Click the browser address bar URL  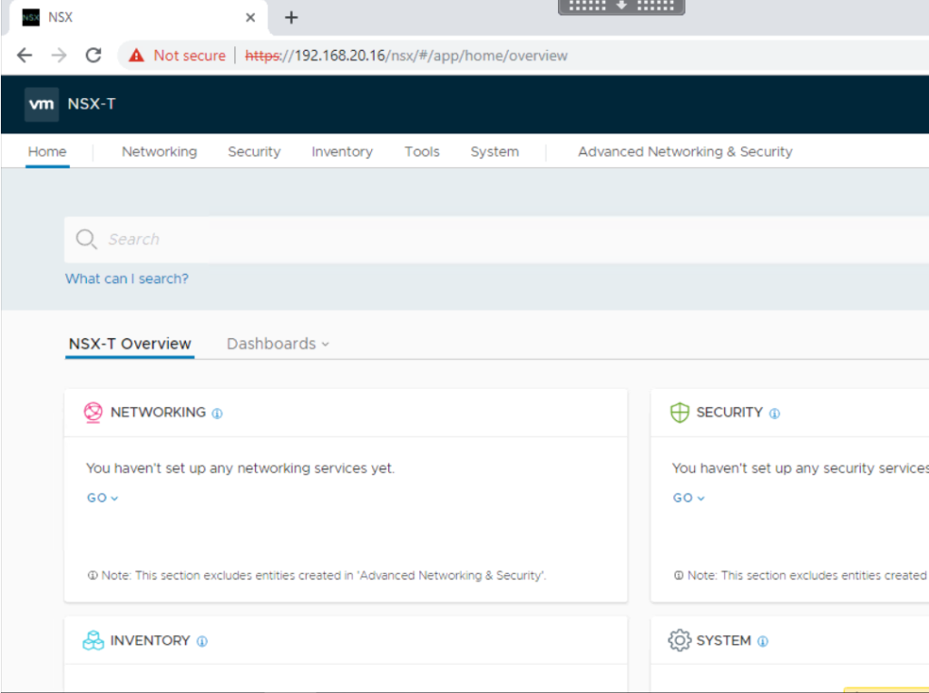click(x=406, y=55)
